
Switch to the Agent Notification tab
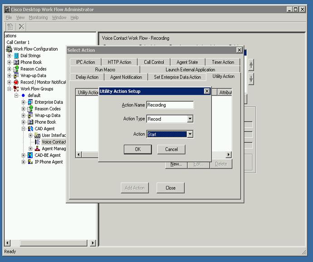click(126, 77)
